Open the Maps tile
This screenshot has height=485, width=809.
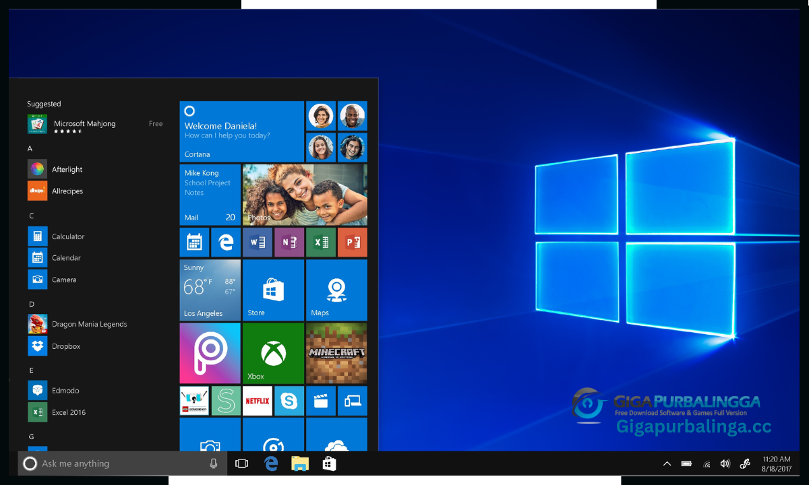point(336,290)
